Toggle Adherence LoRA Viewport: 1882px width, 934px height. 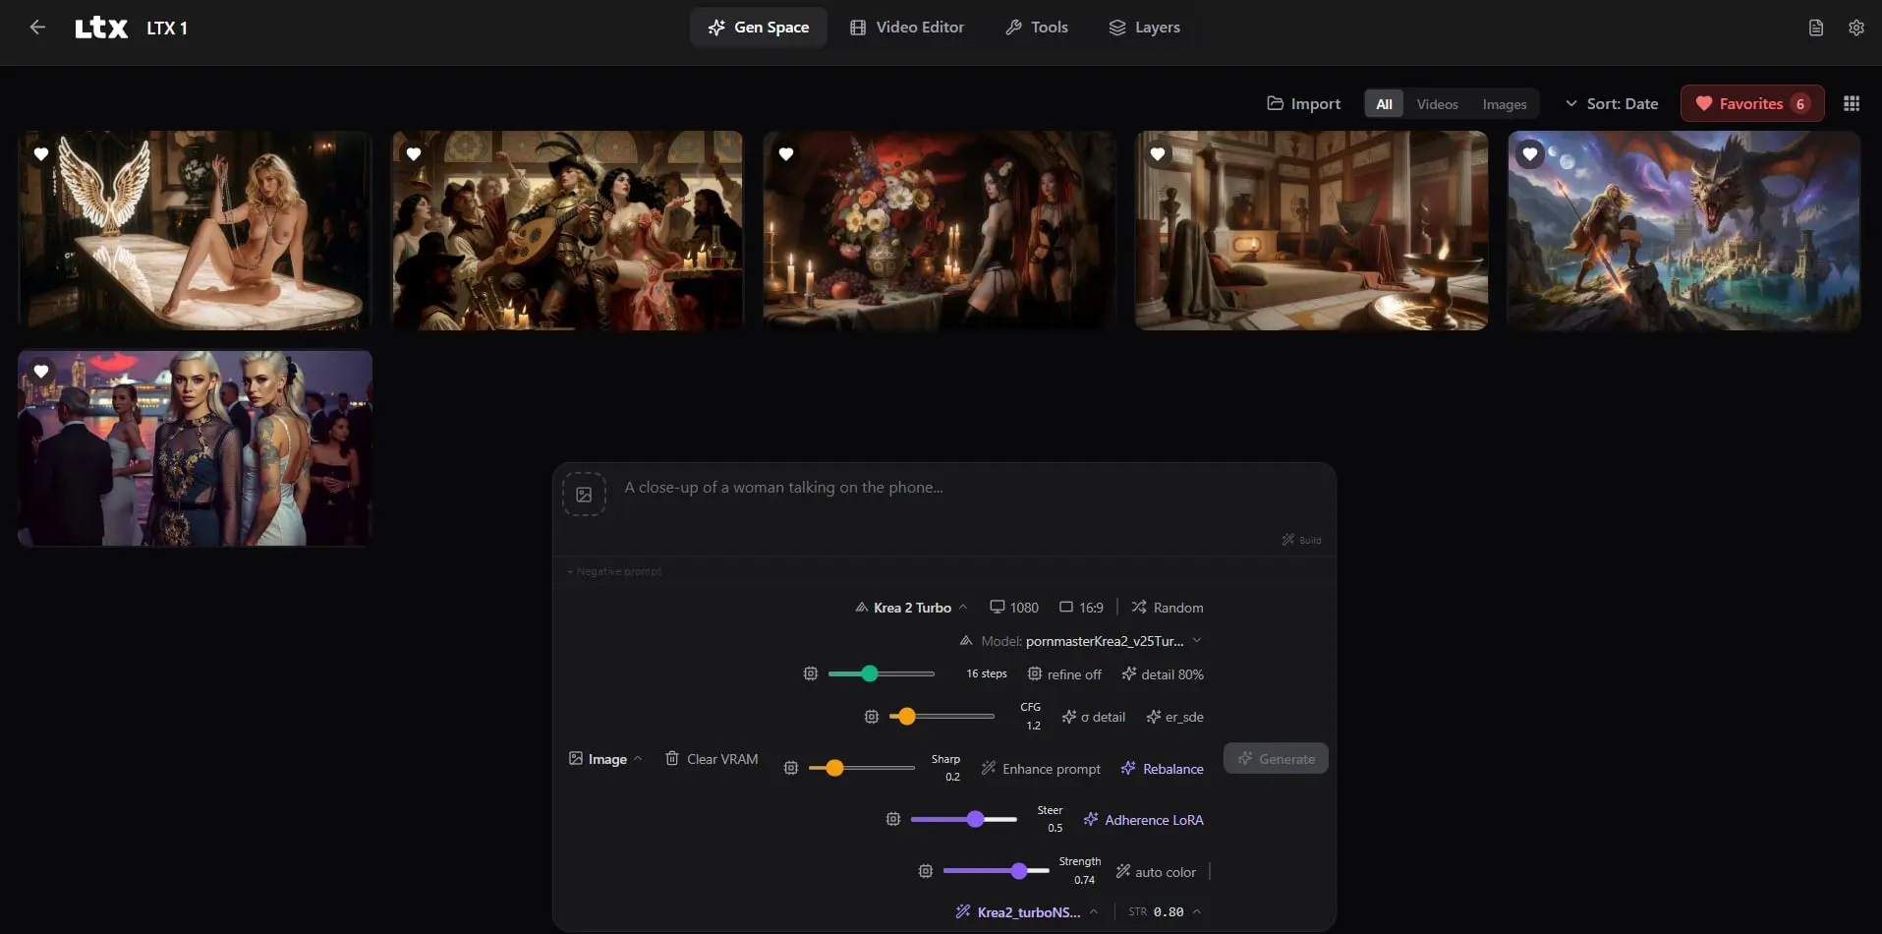(1143, 820)
